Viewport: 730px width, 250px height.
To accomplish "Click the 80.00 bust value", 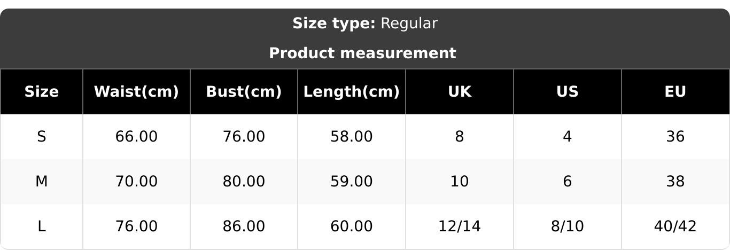I will [x=244, y=182].
